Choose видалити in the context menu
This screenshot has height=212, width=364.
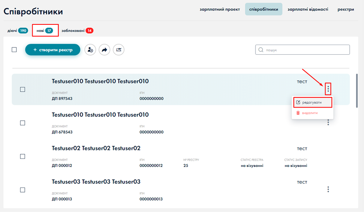(x=310, y=113)
